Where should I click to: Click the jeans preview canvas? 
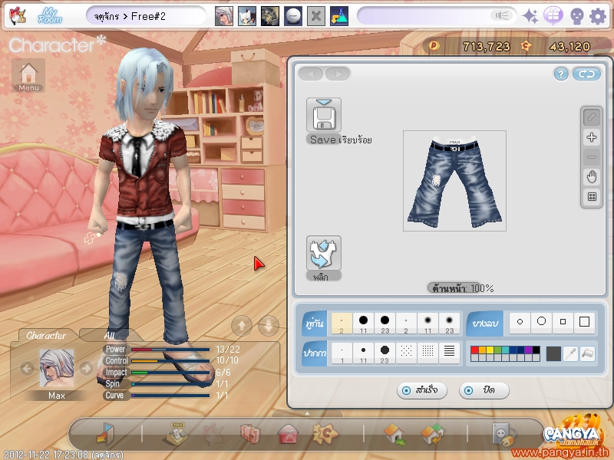tap(454, 181)
